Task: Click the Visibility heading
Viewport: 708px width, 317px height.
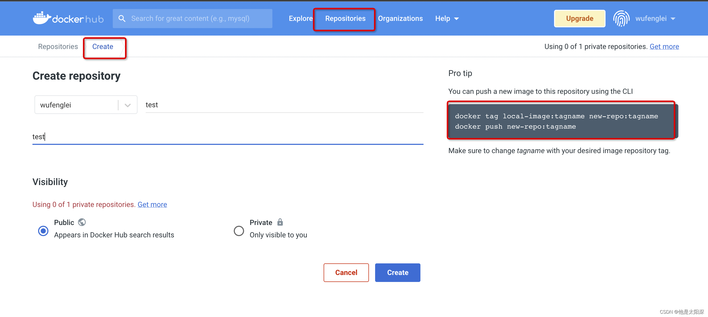Action: tap(50, 182)
